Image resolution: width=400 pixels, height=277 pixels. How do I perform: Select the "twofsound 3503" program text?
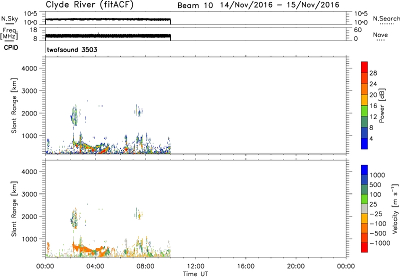(72, 49)
